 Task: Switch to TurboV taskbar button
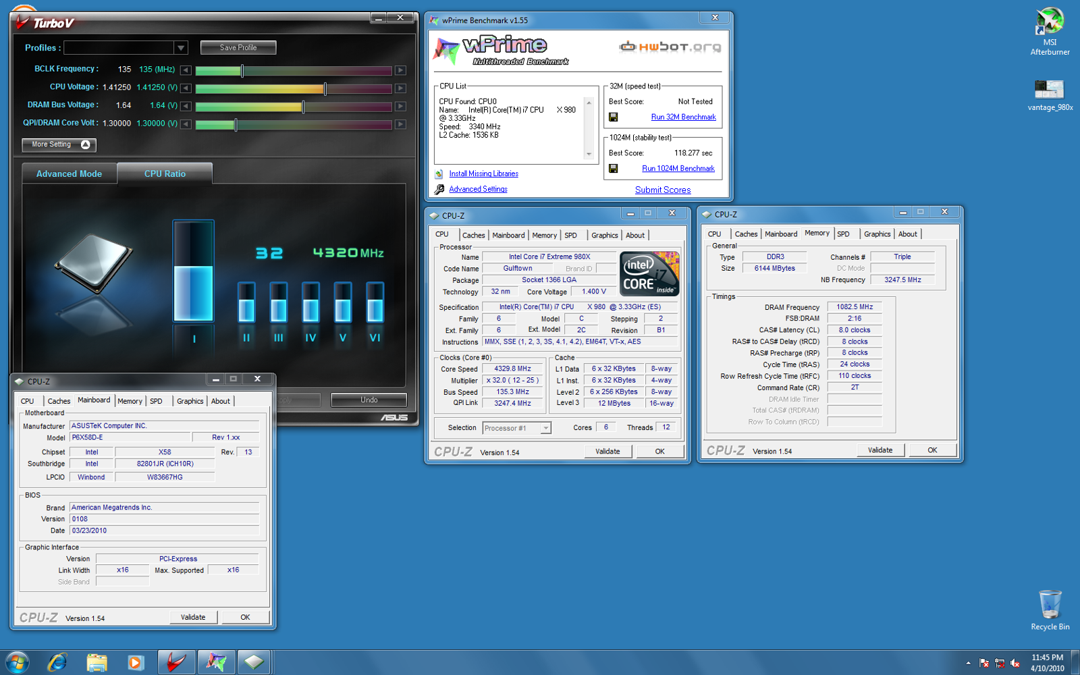coord(176,662)
